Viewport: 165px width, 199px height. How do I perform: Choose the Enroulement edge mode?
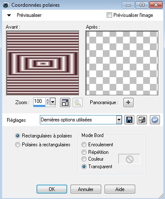[84, 145]
